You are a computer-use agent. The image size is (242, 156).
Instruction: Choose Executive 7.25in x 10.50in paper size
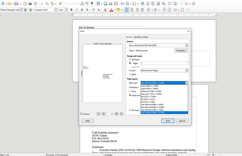coord(164,94)
